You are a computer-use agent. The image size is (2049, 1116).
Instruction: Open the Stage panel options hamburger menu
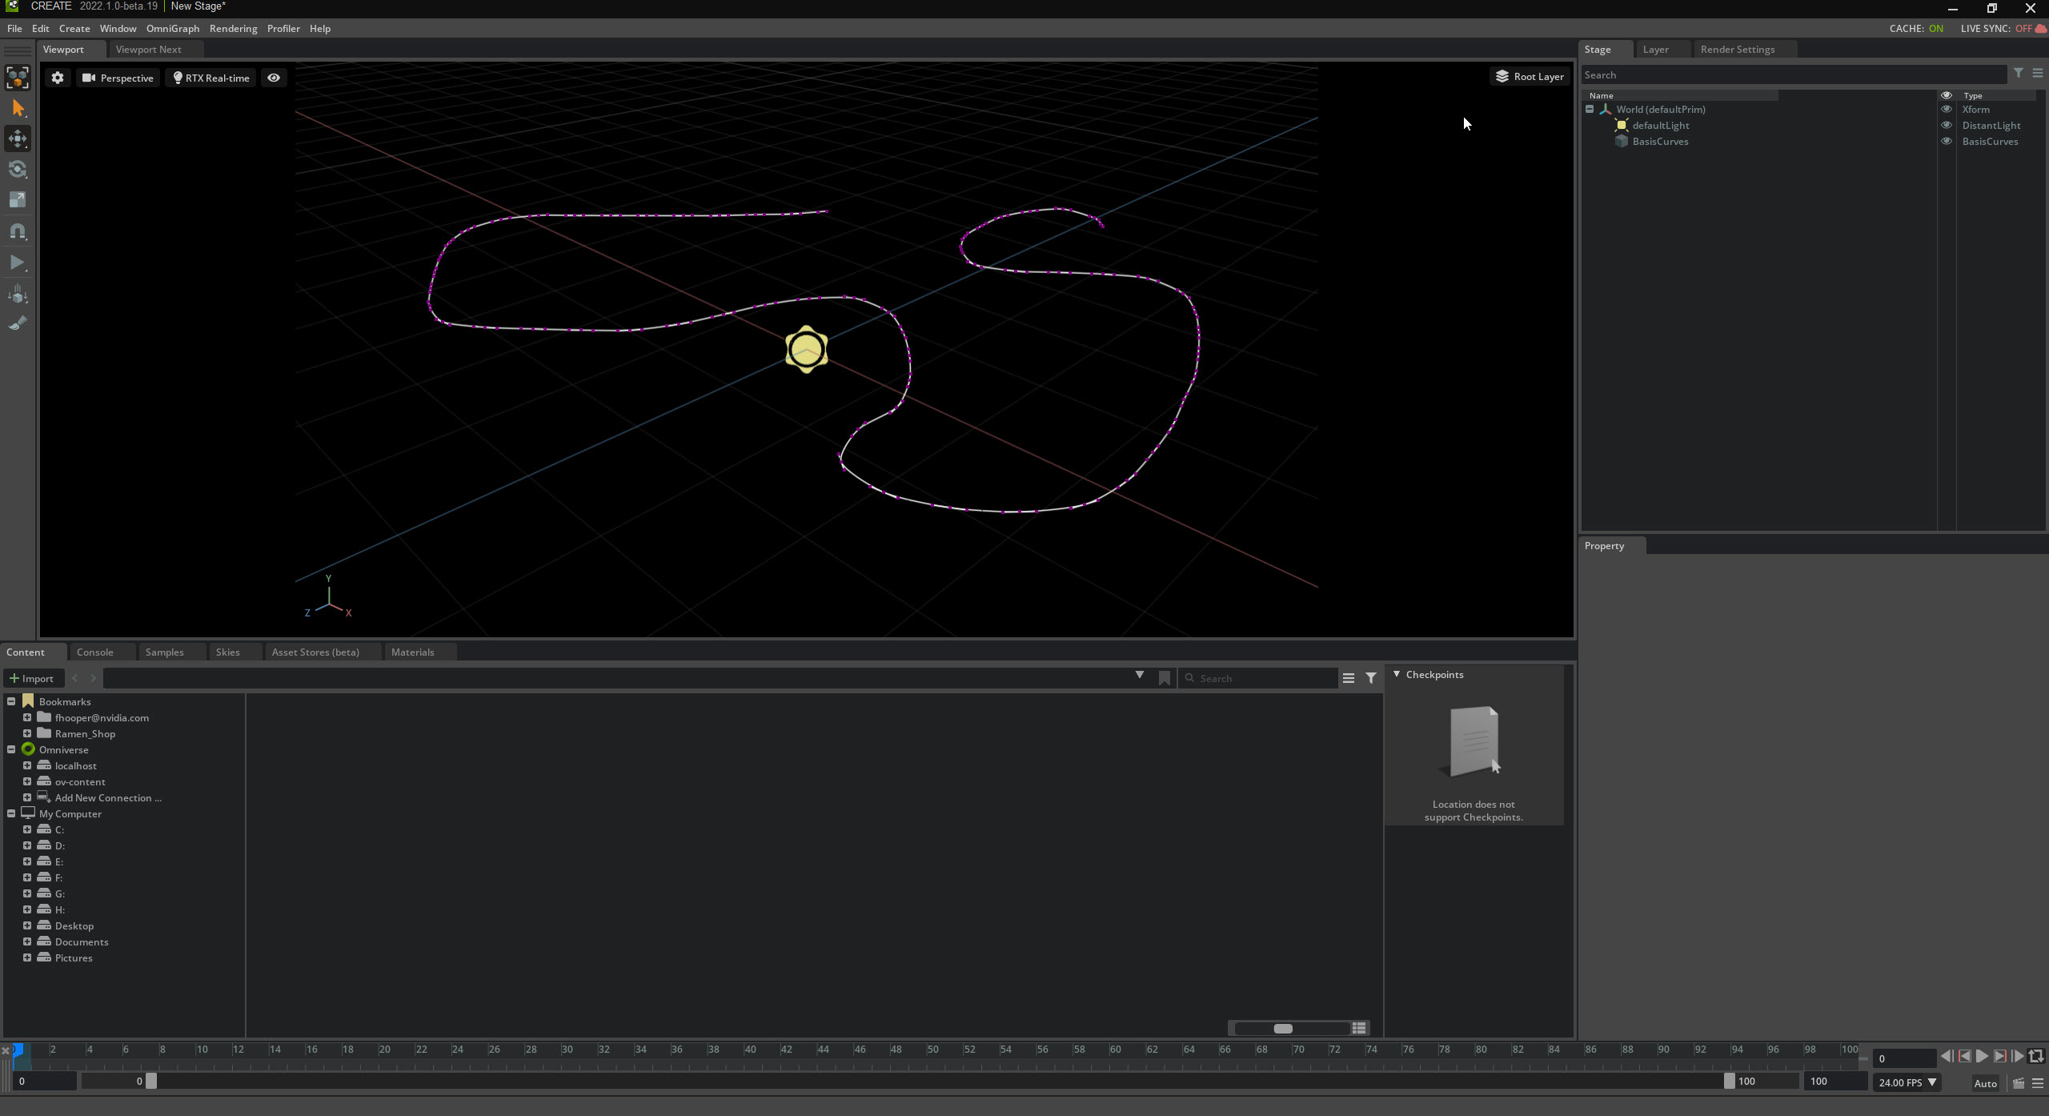2038,74
